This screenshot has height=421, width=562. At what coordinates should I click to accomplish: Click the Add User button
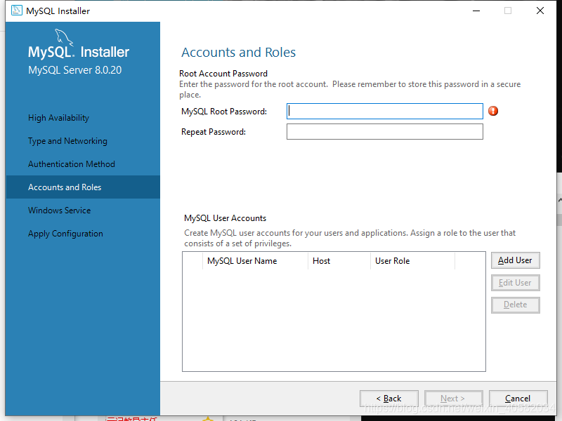coord(515,260)
